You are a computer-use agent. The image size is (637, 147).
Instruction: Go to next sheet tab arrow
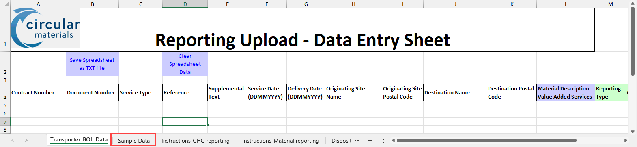coord(26,141)
